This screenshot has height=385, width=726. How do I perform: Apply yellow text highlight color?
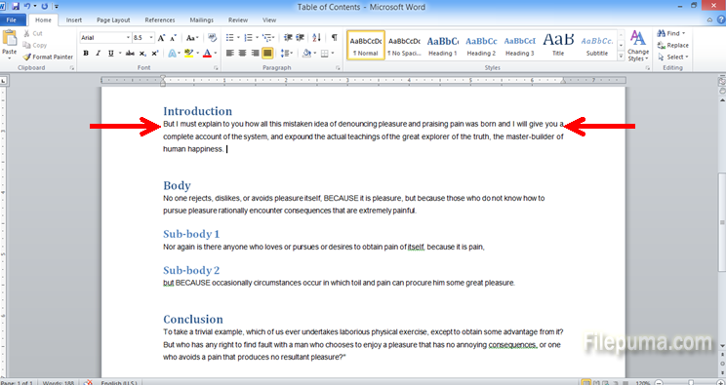pyautogui.click(x=188, y=54)
